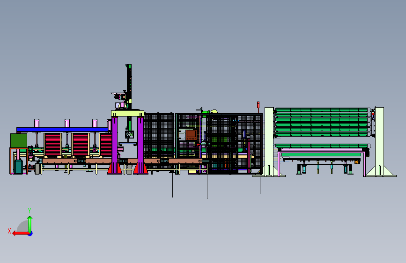
Task: Click the red X axis arrow of the triad
Action: [20, 234]
